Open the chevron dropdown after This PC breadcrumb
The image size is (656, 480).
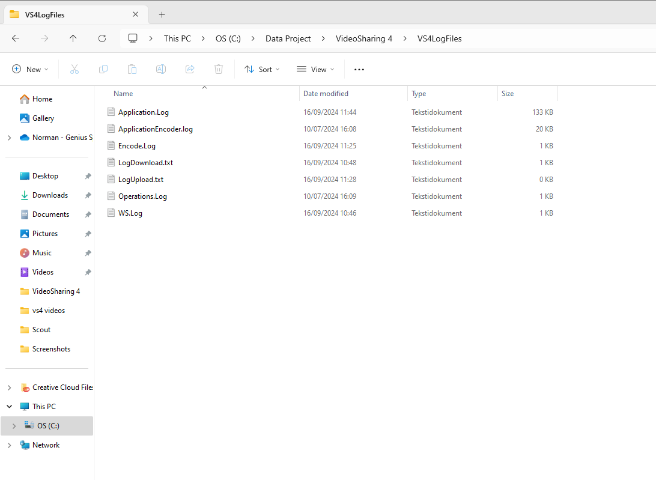click(x=203, y=38)
